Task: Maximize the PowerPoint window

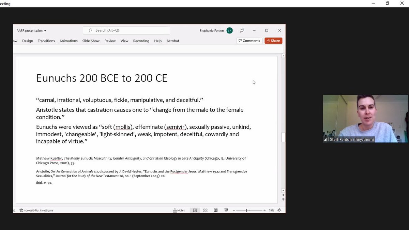Action: tap(267, 30)
